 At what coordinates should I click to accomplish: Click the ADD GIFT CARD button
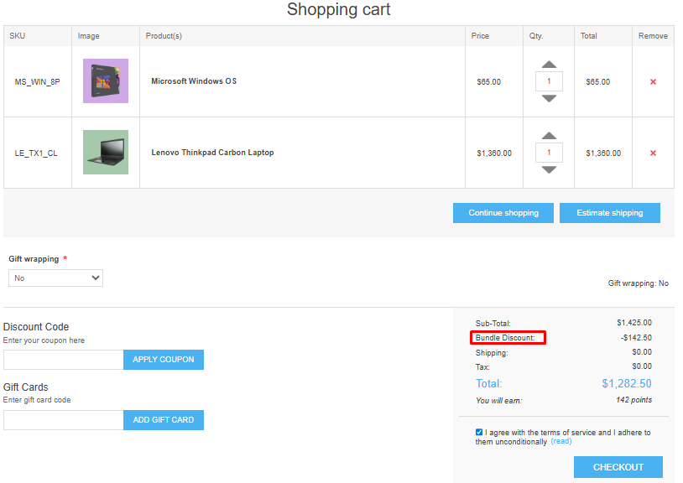[164, 419]
